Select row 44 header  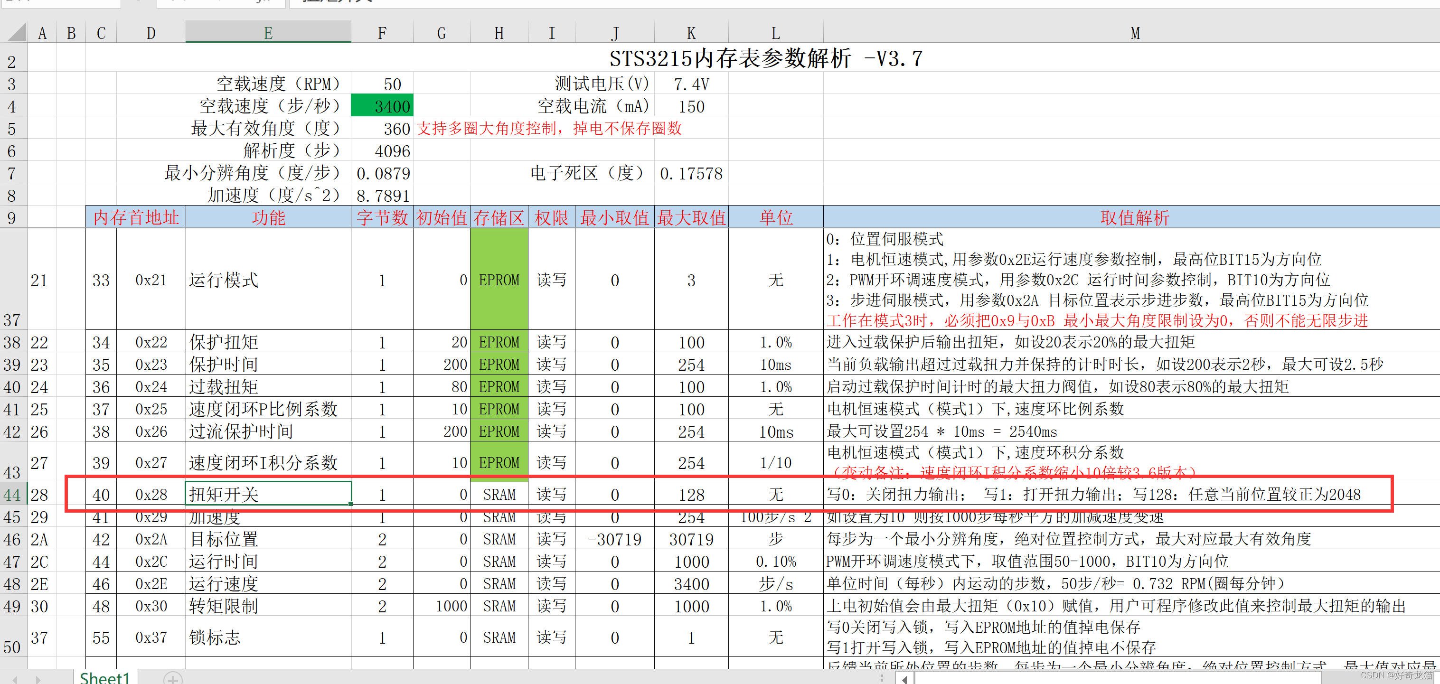pyautogui.click(x=12, y=495)
